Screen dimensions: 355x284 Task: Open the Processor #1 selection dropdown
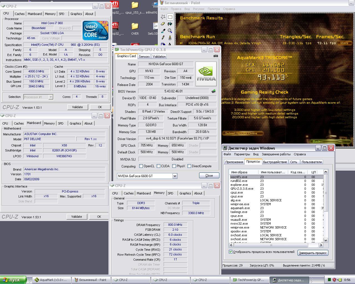click(51, 97)
